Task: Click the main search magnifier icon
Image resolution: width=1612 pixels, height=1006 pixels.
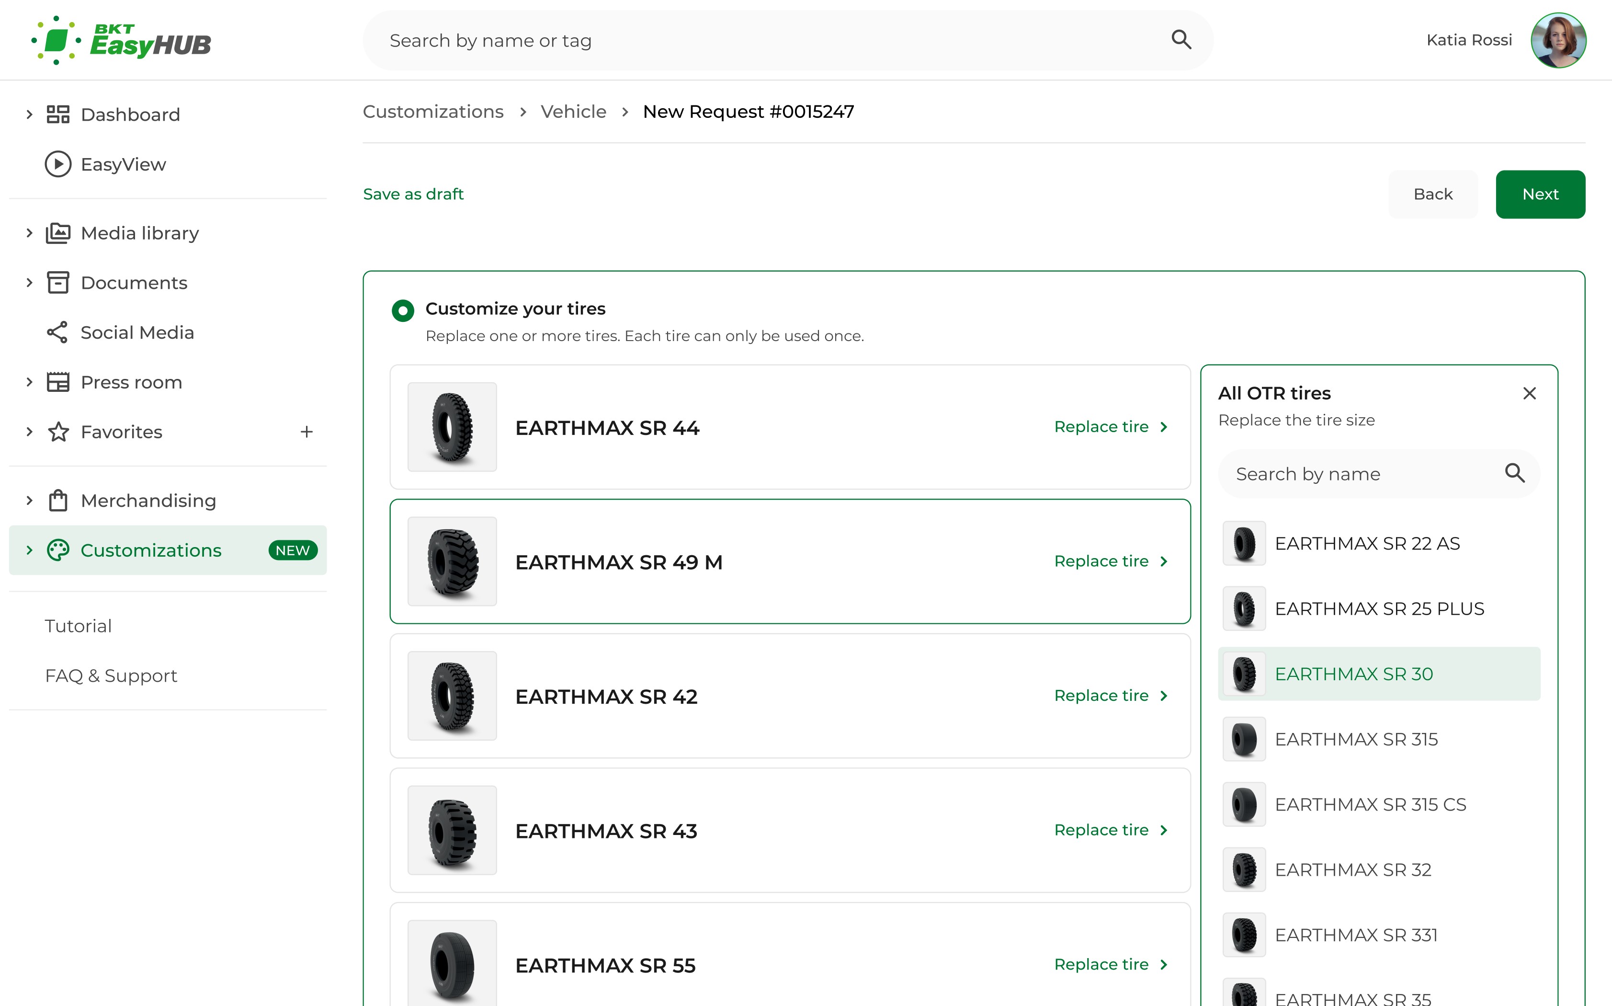Action: [1181, 40]
